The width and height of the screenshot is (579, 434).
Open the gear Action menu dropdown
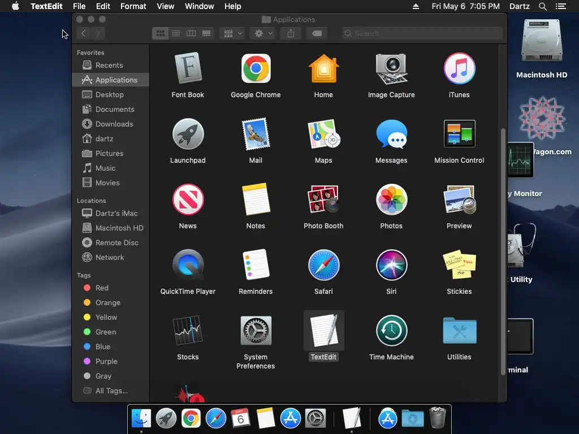263,33
